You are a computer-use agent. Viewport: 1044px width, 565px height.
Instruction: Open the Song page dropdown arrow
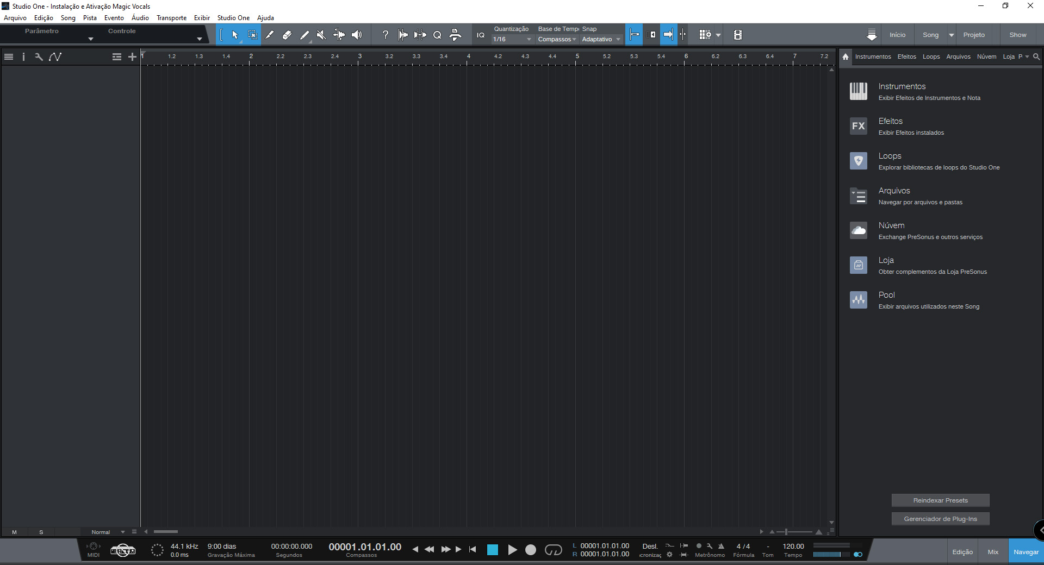pos(952,35)
